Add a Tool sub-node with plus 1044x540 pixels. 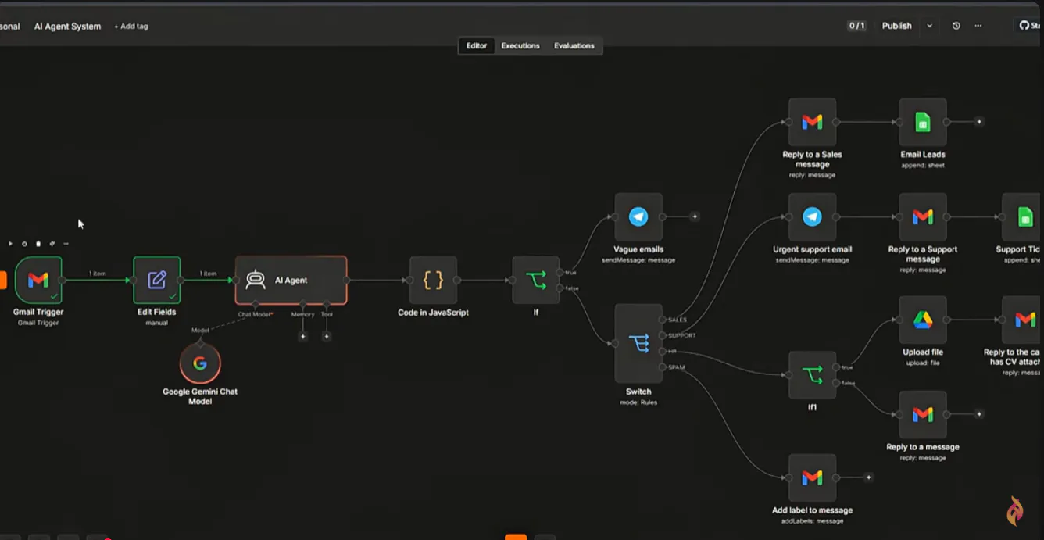(327, 337)
